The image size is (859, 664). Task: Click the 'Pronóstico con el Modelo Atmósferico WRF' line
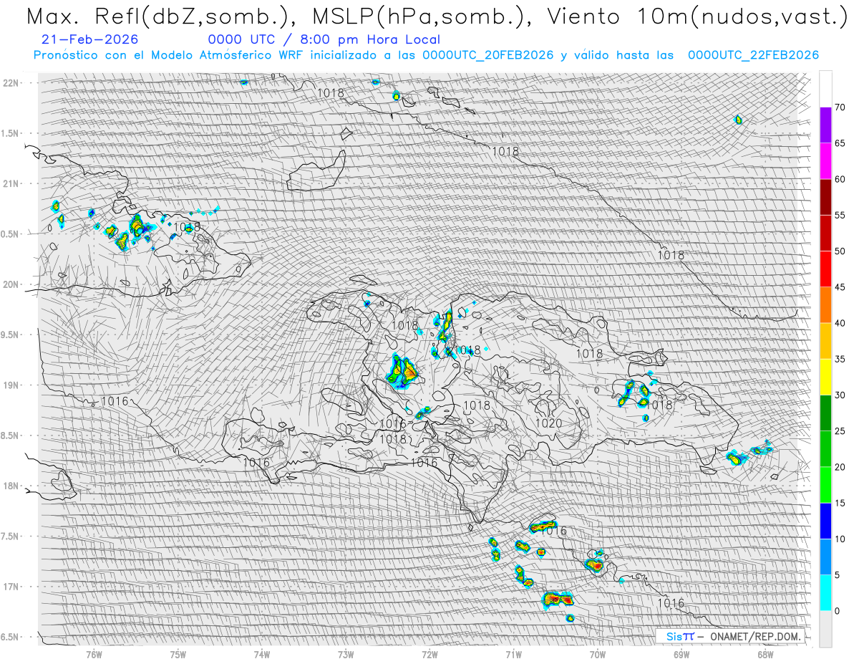(426, 55)
